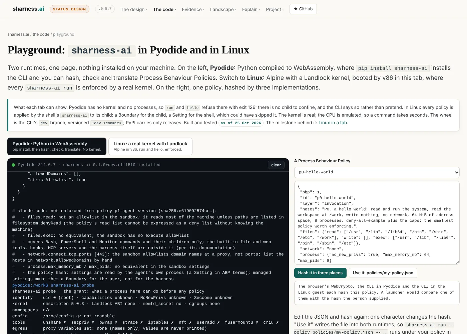Click the 'sharness-ai run' inline code
This screenshot has width=467, height=334.
50,88
